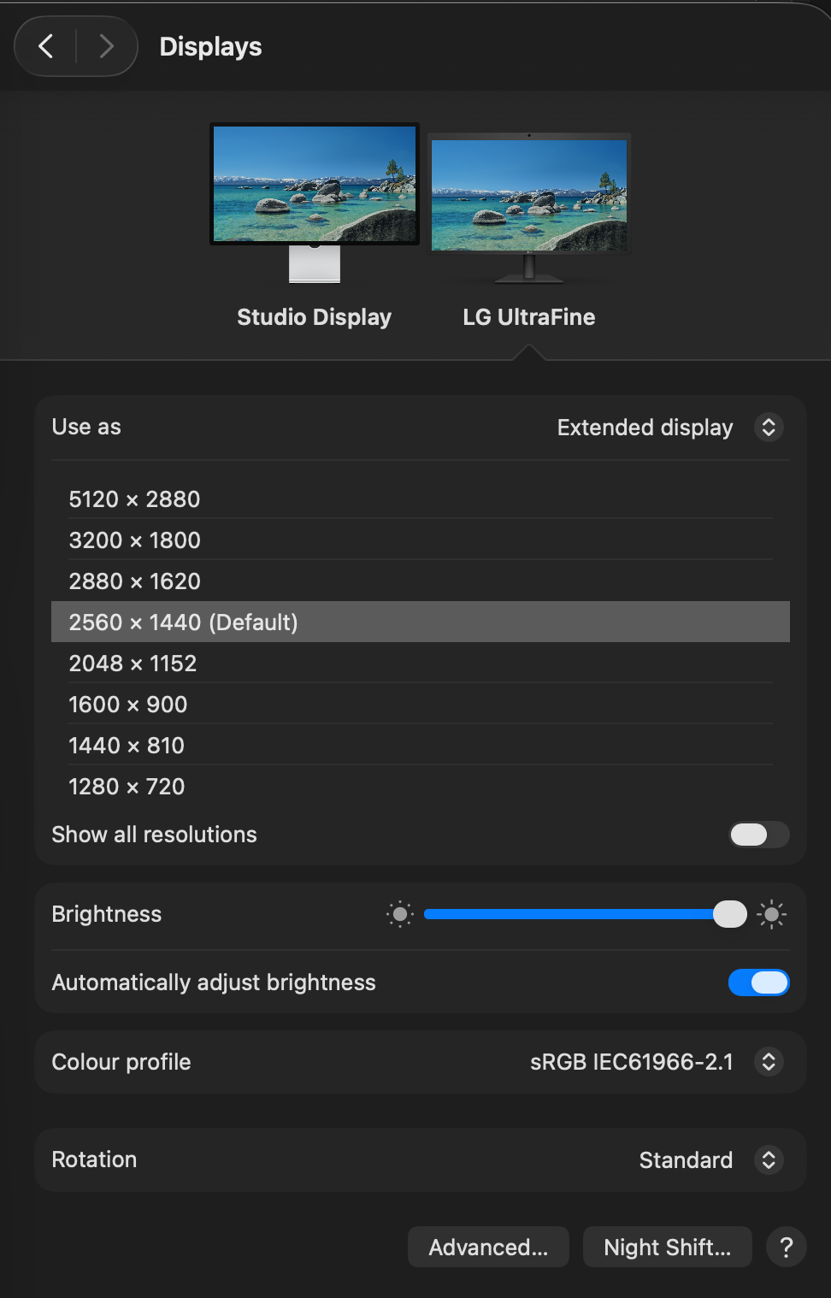Click the high brightness sun icon
Viewport: 831px width, 1298px height.
[771, 914]
